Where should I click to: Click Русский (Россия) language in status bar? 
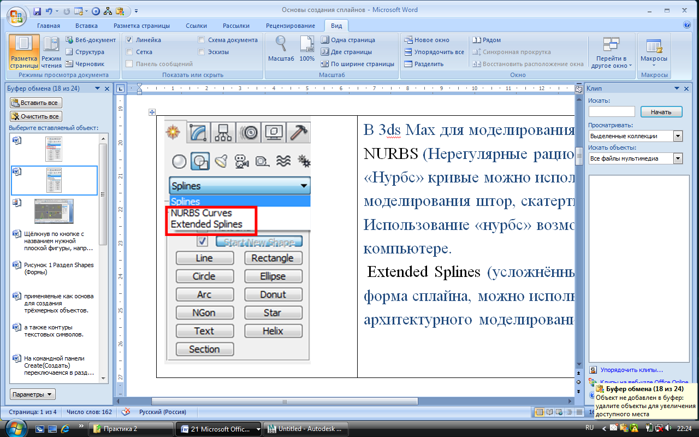tap(163, 412)
